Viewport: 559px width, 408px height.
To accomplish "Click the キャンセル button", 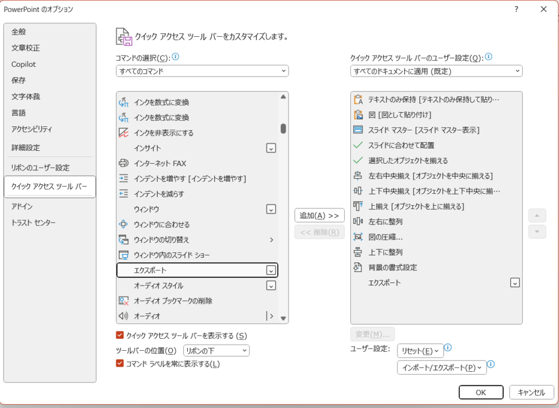I will (x=532, y=392).
